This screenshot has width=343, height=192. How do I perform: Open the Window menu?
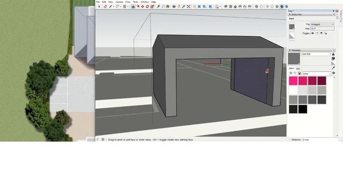click(x=144, y=2)
